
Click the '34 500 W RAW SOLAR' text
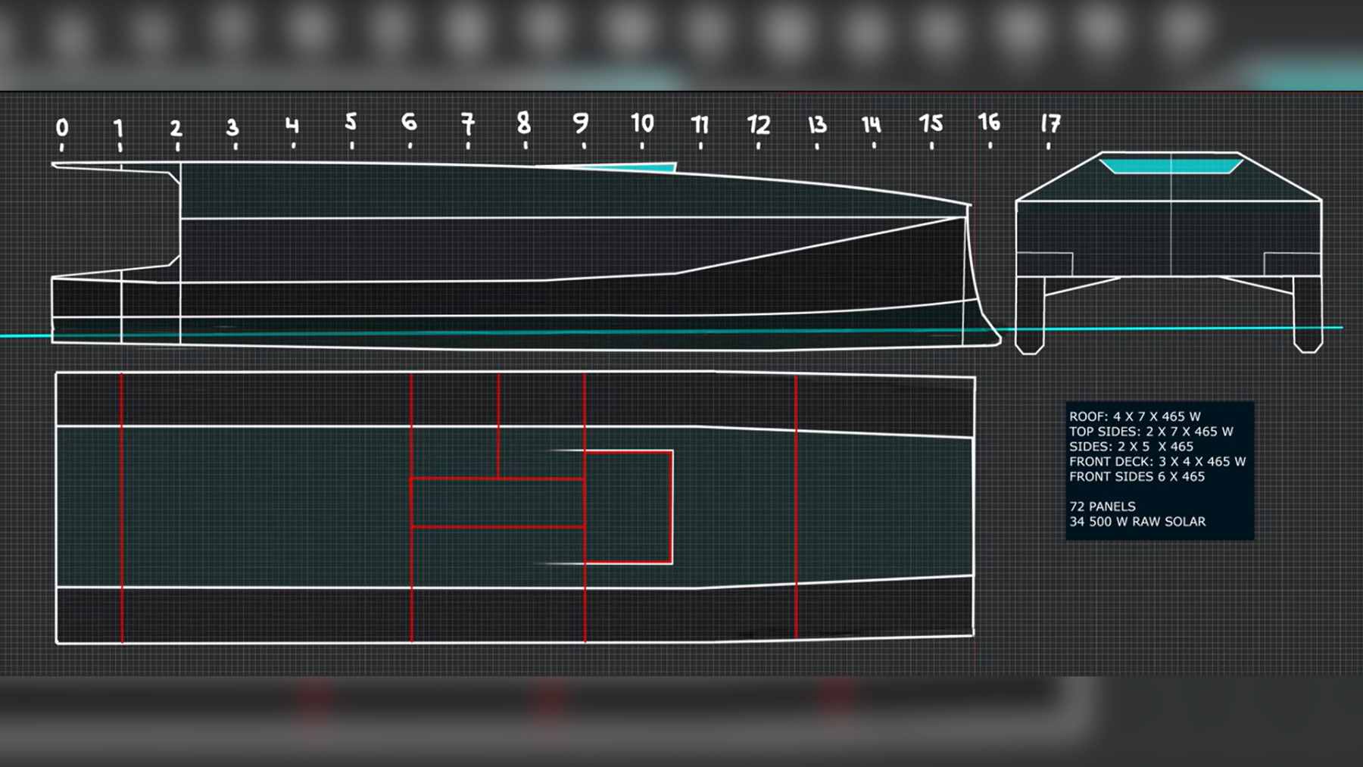[1137, 522]
